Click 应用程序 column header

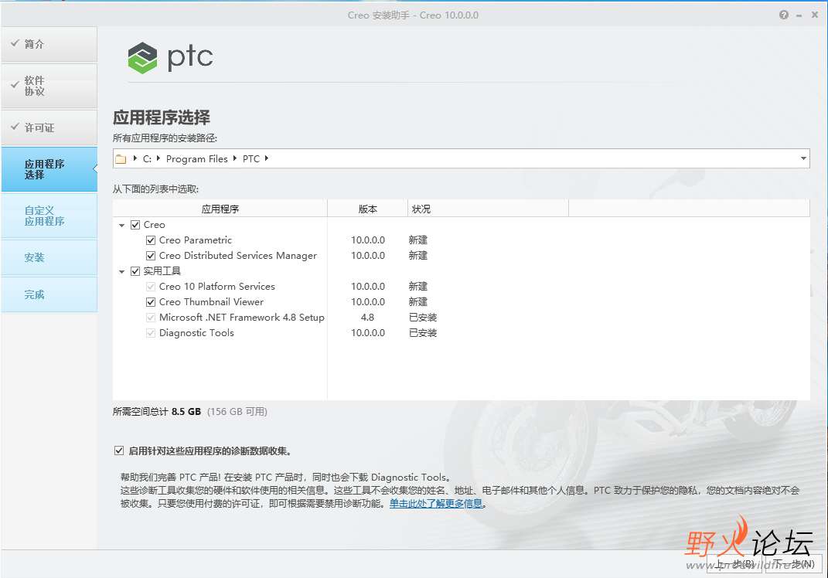point(220,209)
